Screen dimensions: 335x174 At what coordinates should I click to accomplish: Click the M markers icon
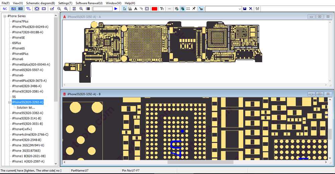point(257,9)
